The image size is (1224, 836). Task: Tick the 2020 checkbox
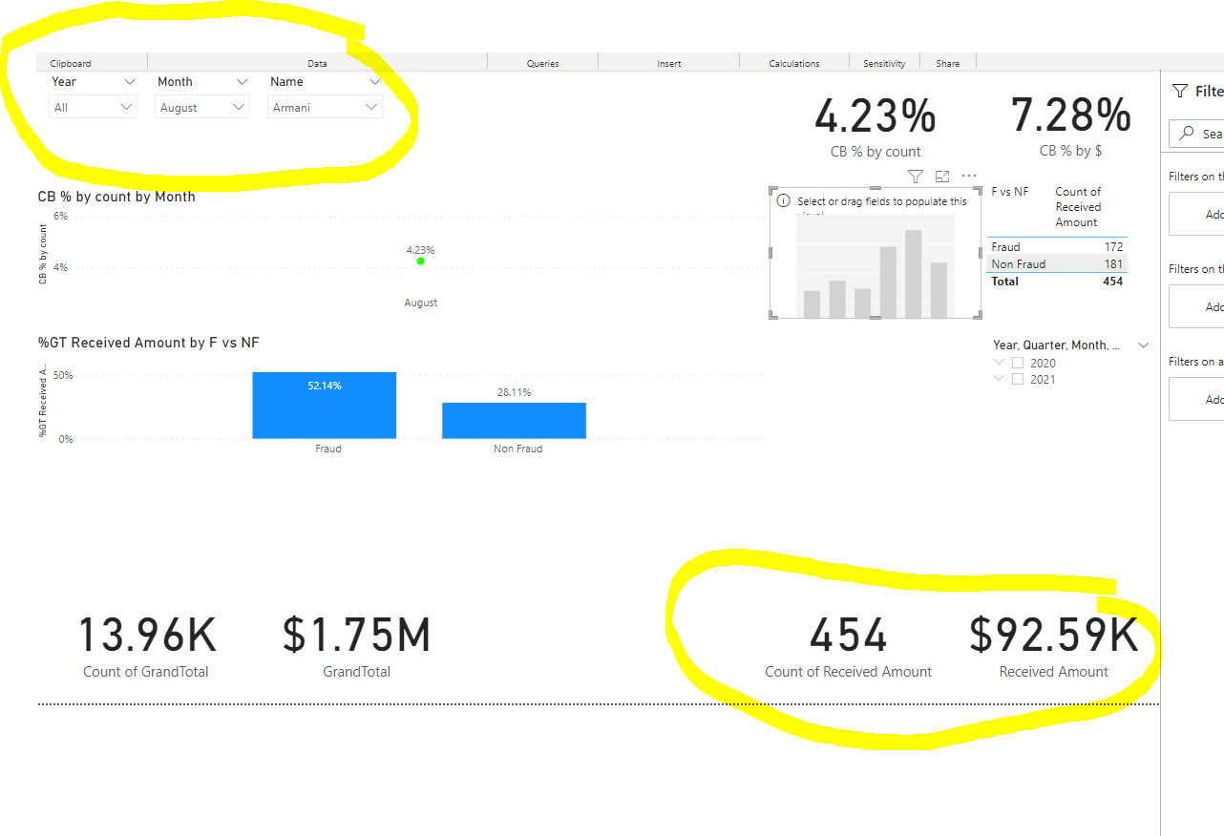click(x=1018, y=363)
